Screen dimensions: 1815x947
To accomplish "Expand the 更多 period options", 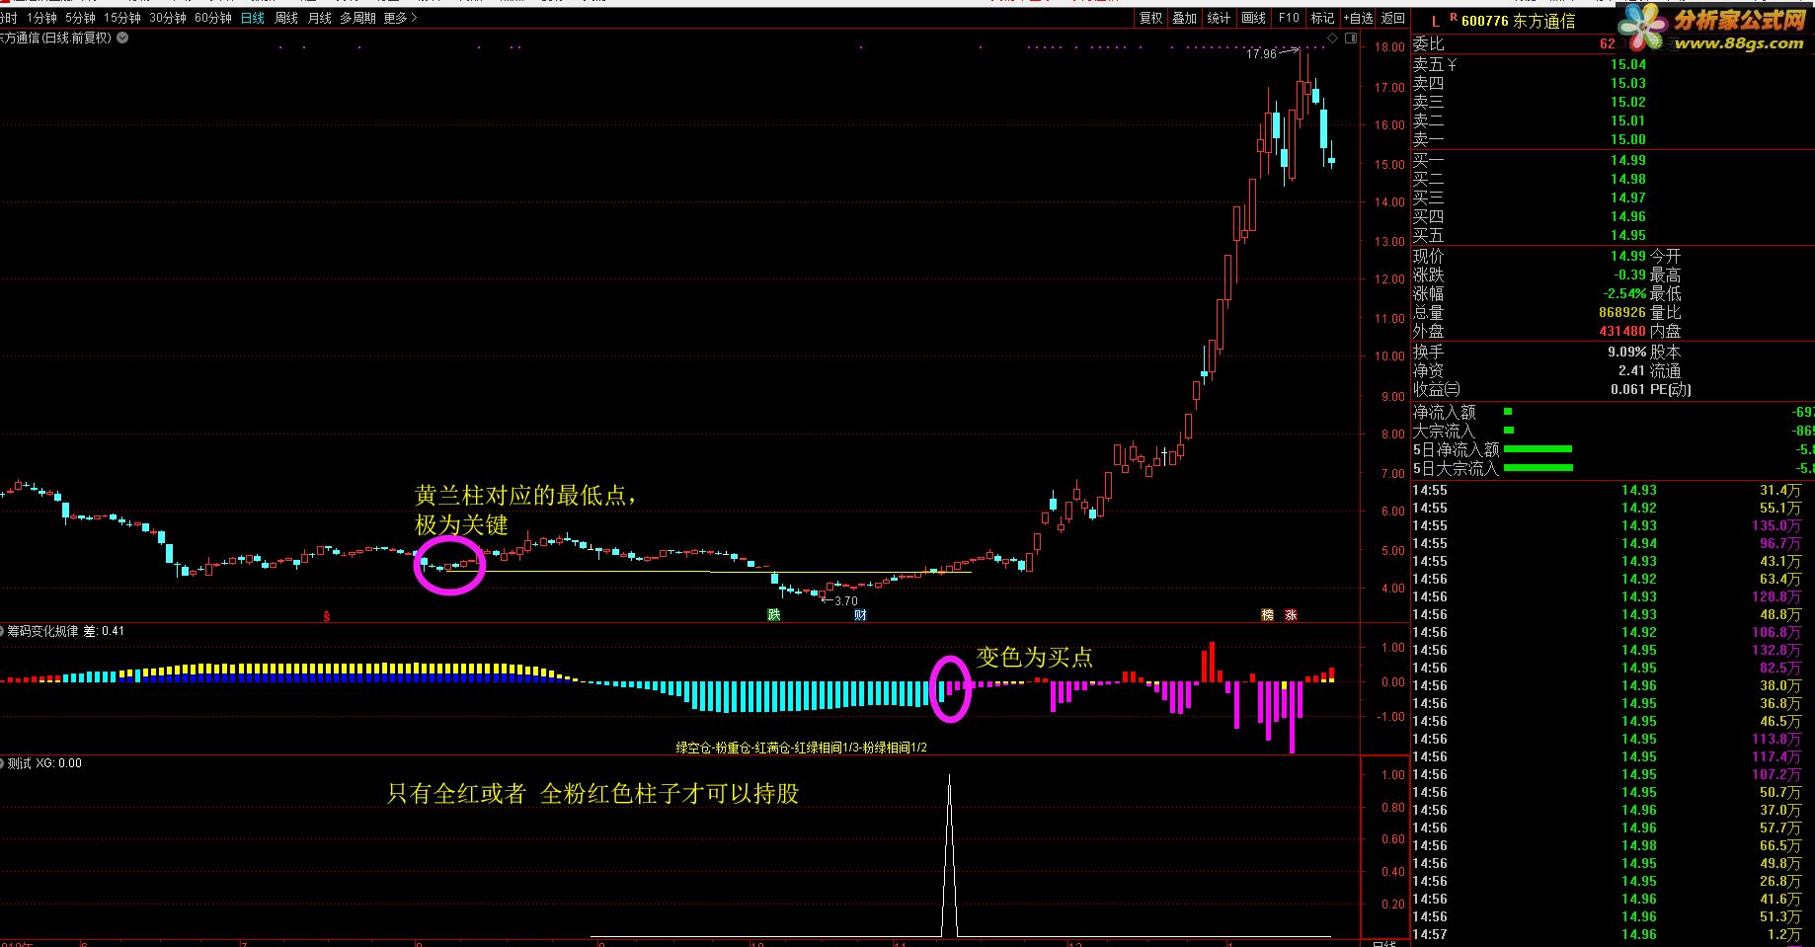I will (x=400, y=18).
